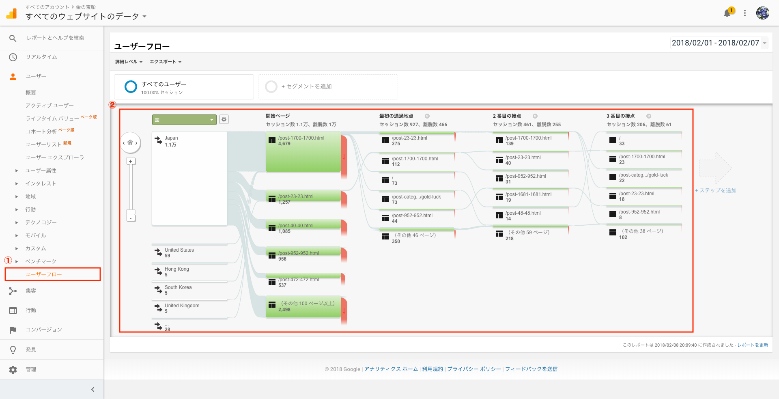Open the date range picker dropdown
The height and width of the screenshot is (399, 779).
click(x=719, y=43)
